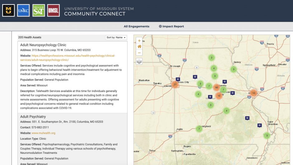
Task: Click the Mizzou MU tiger logo
Action: pyautogui.click(x=8, y=11)
